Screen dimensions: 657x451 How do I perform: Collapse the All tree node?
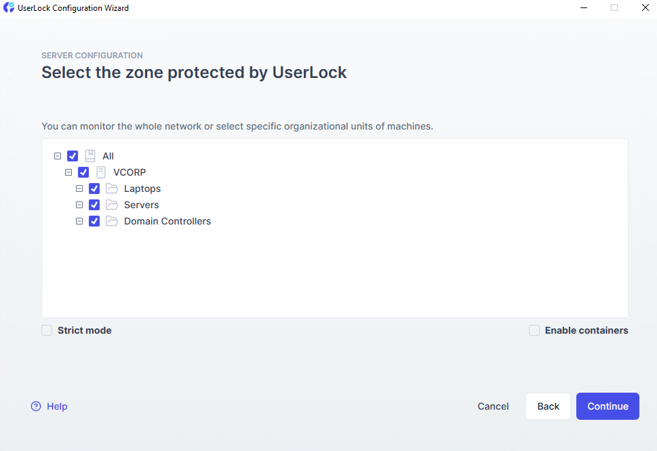coord(58,156)
